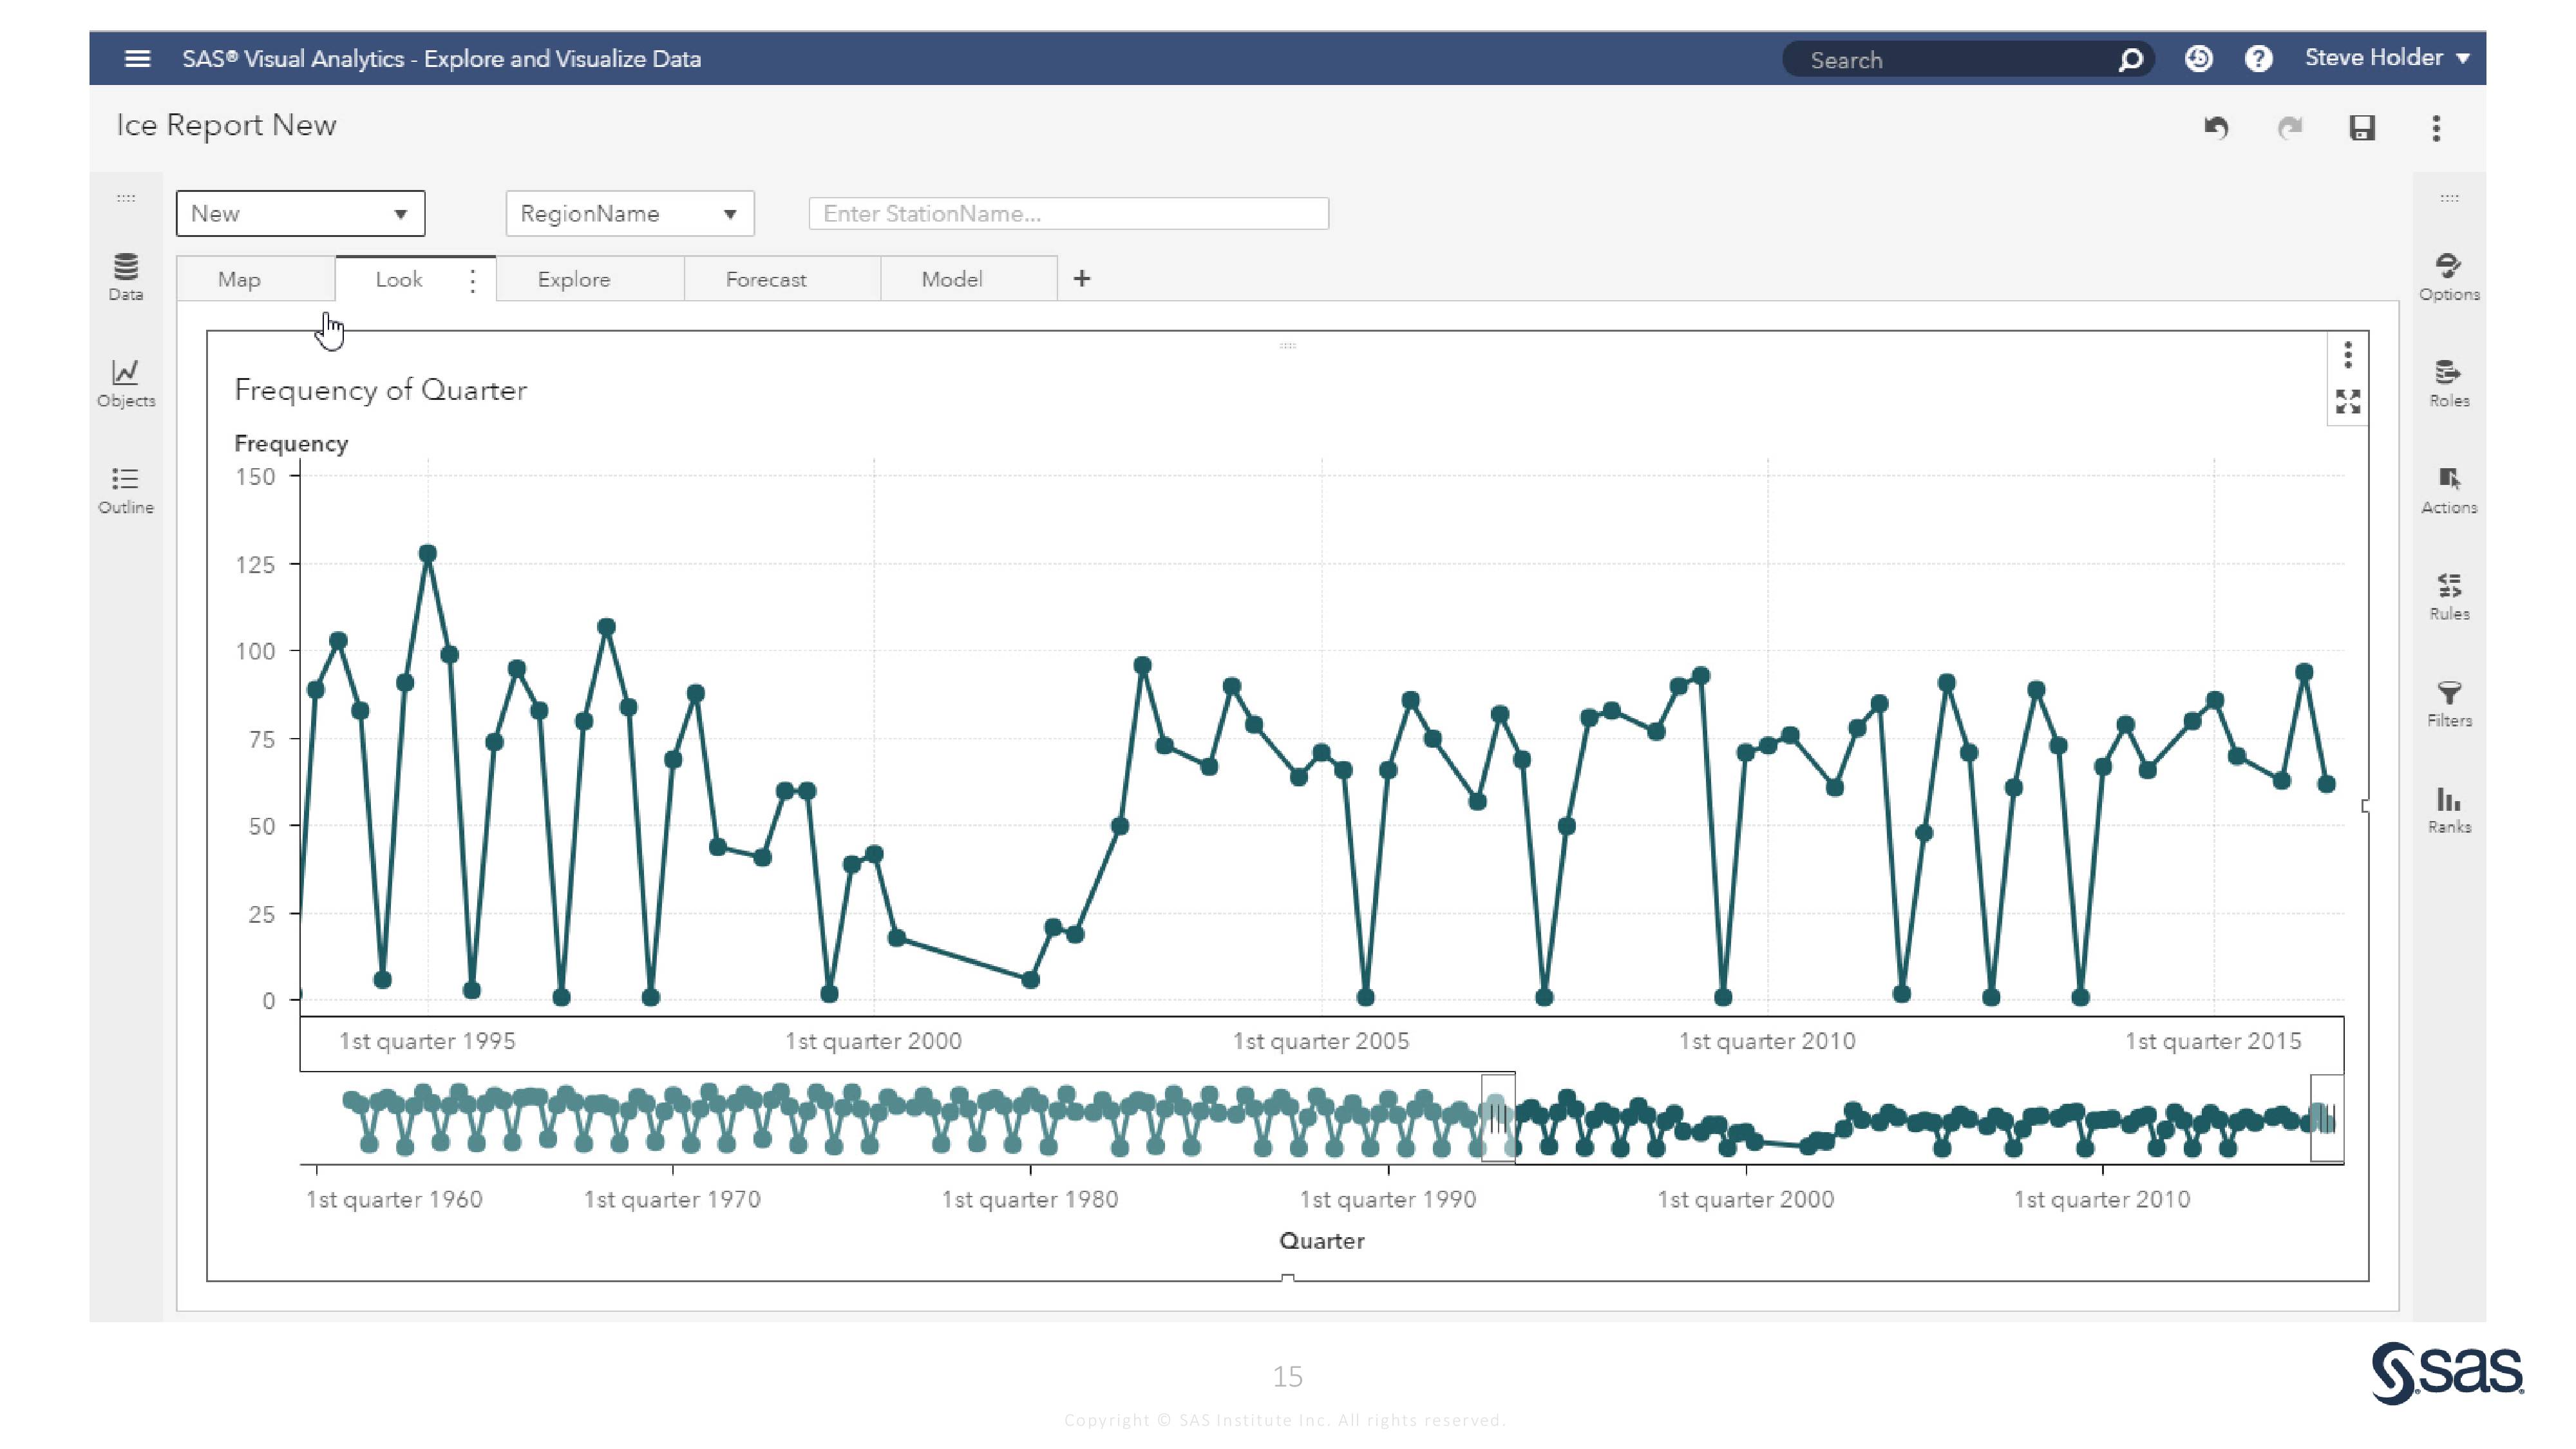Switch to the Map tab
The image size is (2576, 1449).
coord(239,279)
